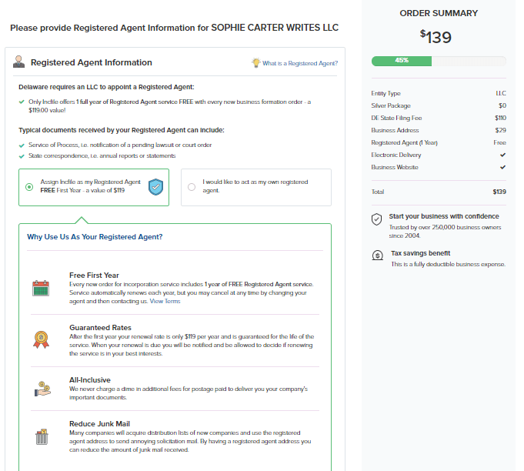Viewport: 524px width, 471px height.
Task: Click the trash can Reduce Junk Mail icon
Action: coord(41,437)
